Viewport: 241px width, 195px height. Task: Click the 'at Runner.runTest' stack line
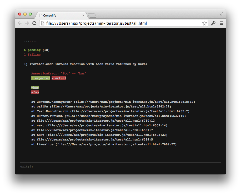(108, 116)
